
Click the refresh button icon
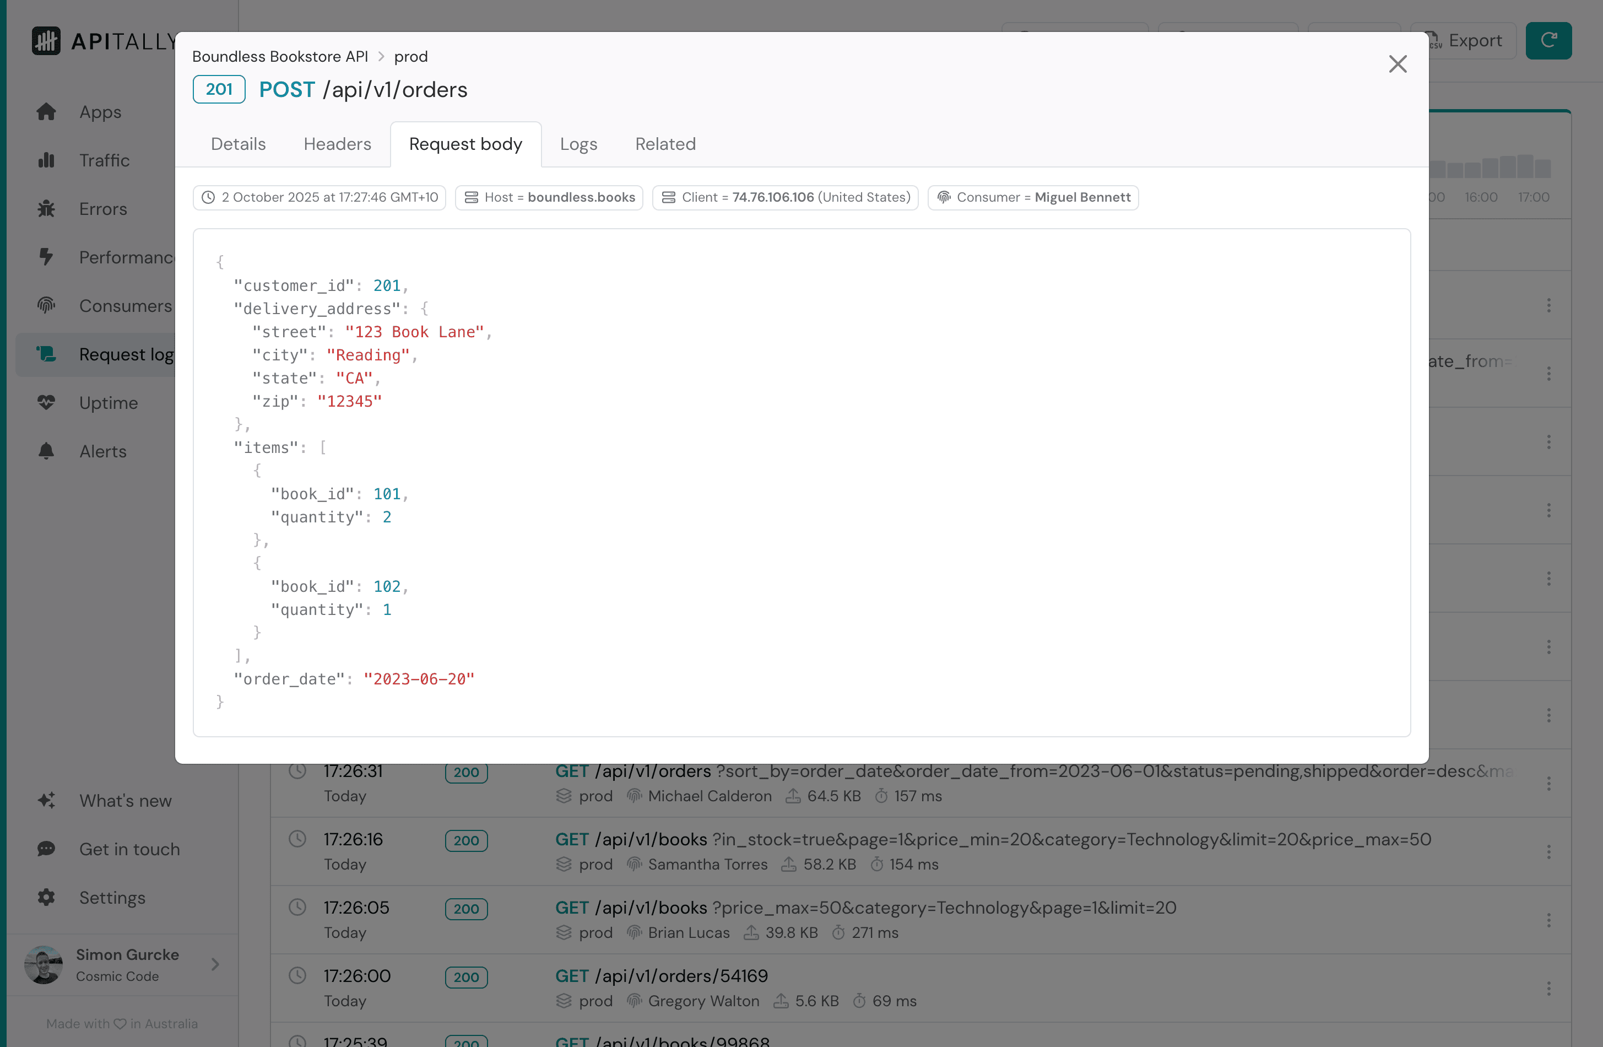click(1548, 40)
